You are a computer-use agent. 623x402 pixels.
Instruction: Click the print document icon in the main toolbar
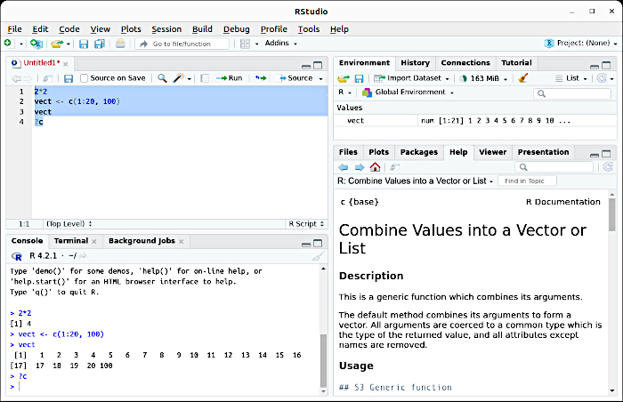click(121, 44)
